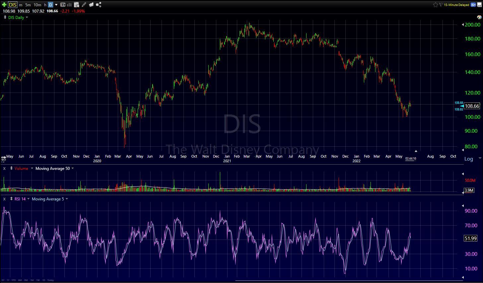Select the Today range
The image size is (483, 283).
coord(50,280)
